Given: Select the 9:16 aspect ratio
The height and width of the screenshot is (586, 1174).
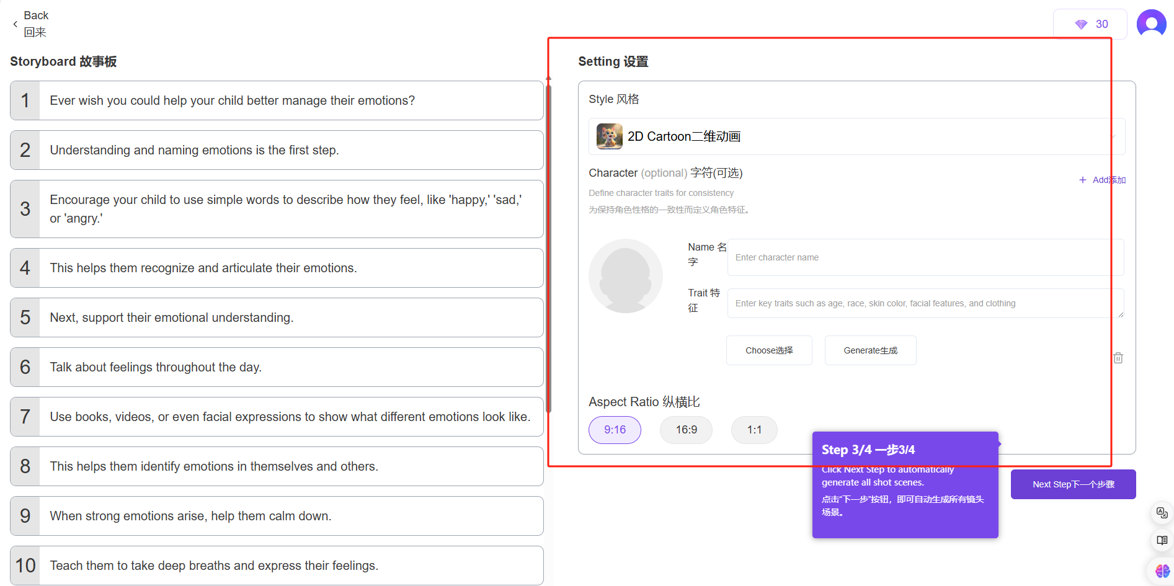Looking at the screenshot, I should [615, 430].
